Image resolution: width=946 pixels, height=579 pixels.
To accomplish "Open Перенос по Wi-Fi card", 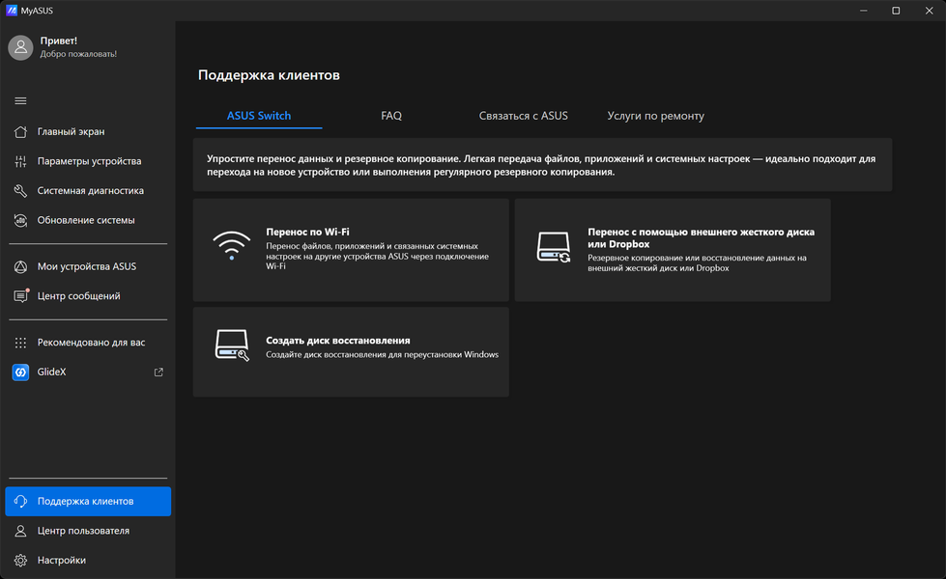I will (351, 250).
